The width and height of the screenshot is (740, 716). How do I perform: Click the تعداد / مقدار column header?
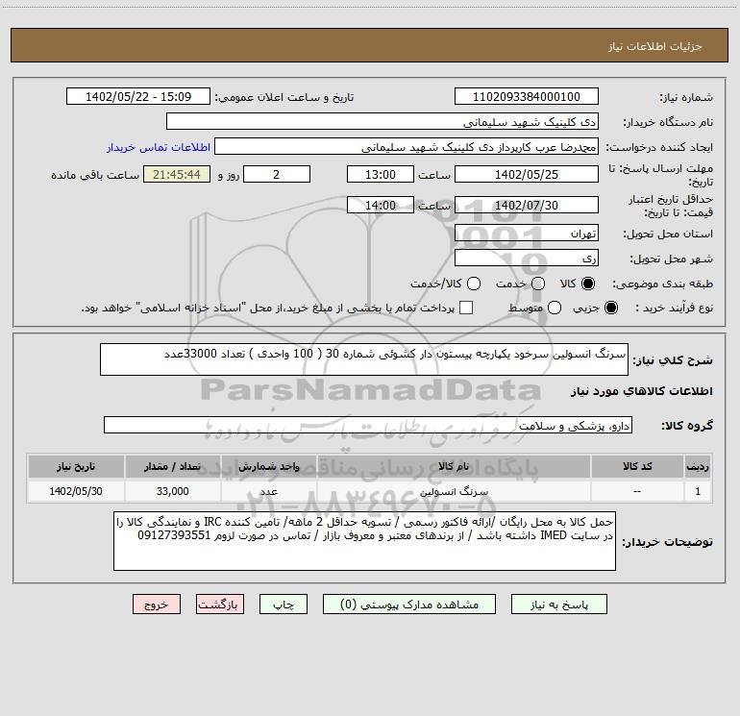coord(172,466)
